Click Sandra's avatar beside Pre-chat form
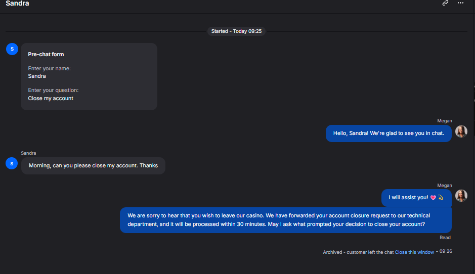The width and height of the screenshot is (475, 274). (12, 49)
